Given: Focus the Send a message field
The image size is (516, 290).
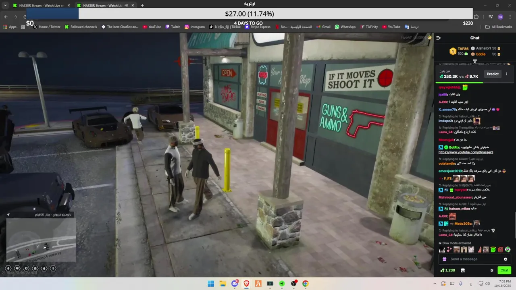Looking at the screenshot, I should coord(475,259).
